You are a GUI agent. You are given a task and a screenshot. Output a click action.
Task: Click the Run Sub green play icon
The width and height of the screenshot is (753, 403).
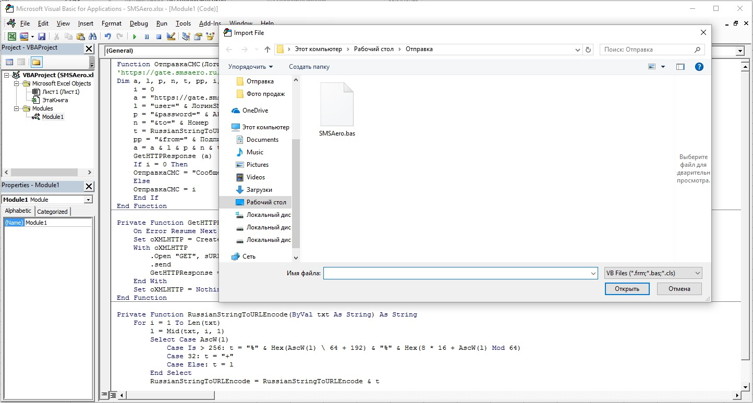click(x=135, y=36)
